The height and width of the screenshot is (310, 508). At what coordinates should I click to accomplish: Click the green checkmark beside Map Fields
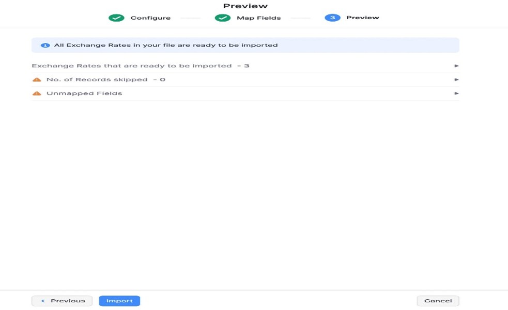(222, 18)
